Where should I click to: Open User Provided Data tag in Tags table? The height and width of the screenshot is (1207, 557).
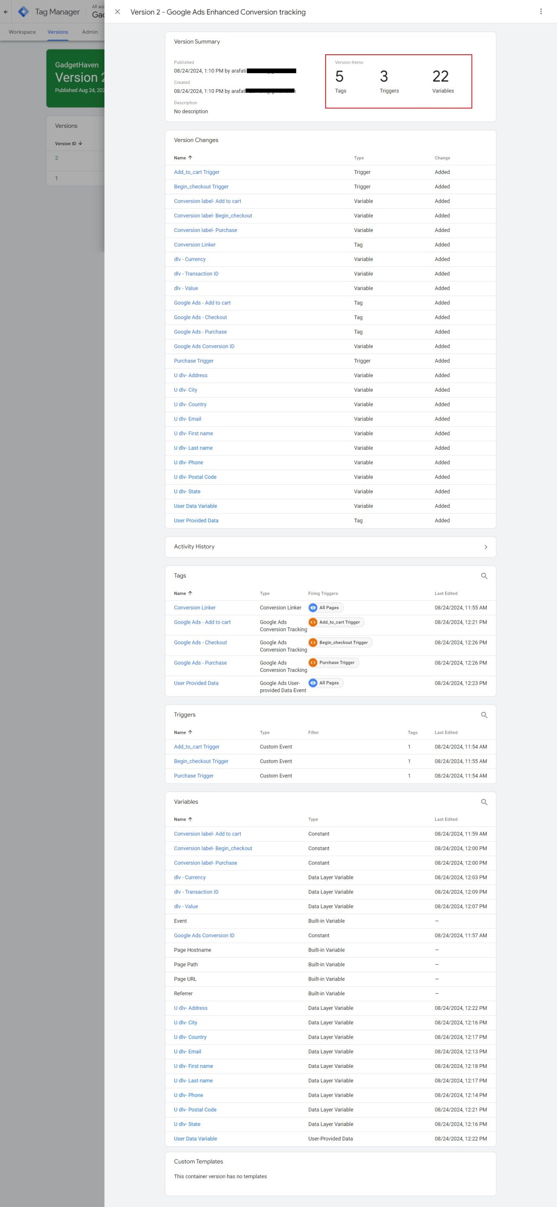[x=196, y=684]
